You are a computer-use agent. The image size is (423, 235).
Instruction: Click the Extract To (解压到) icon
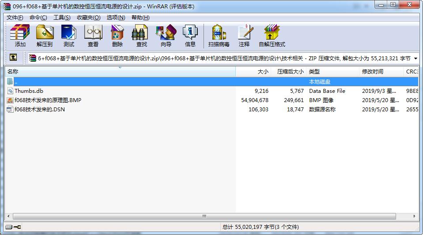(45, 36)
